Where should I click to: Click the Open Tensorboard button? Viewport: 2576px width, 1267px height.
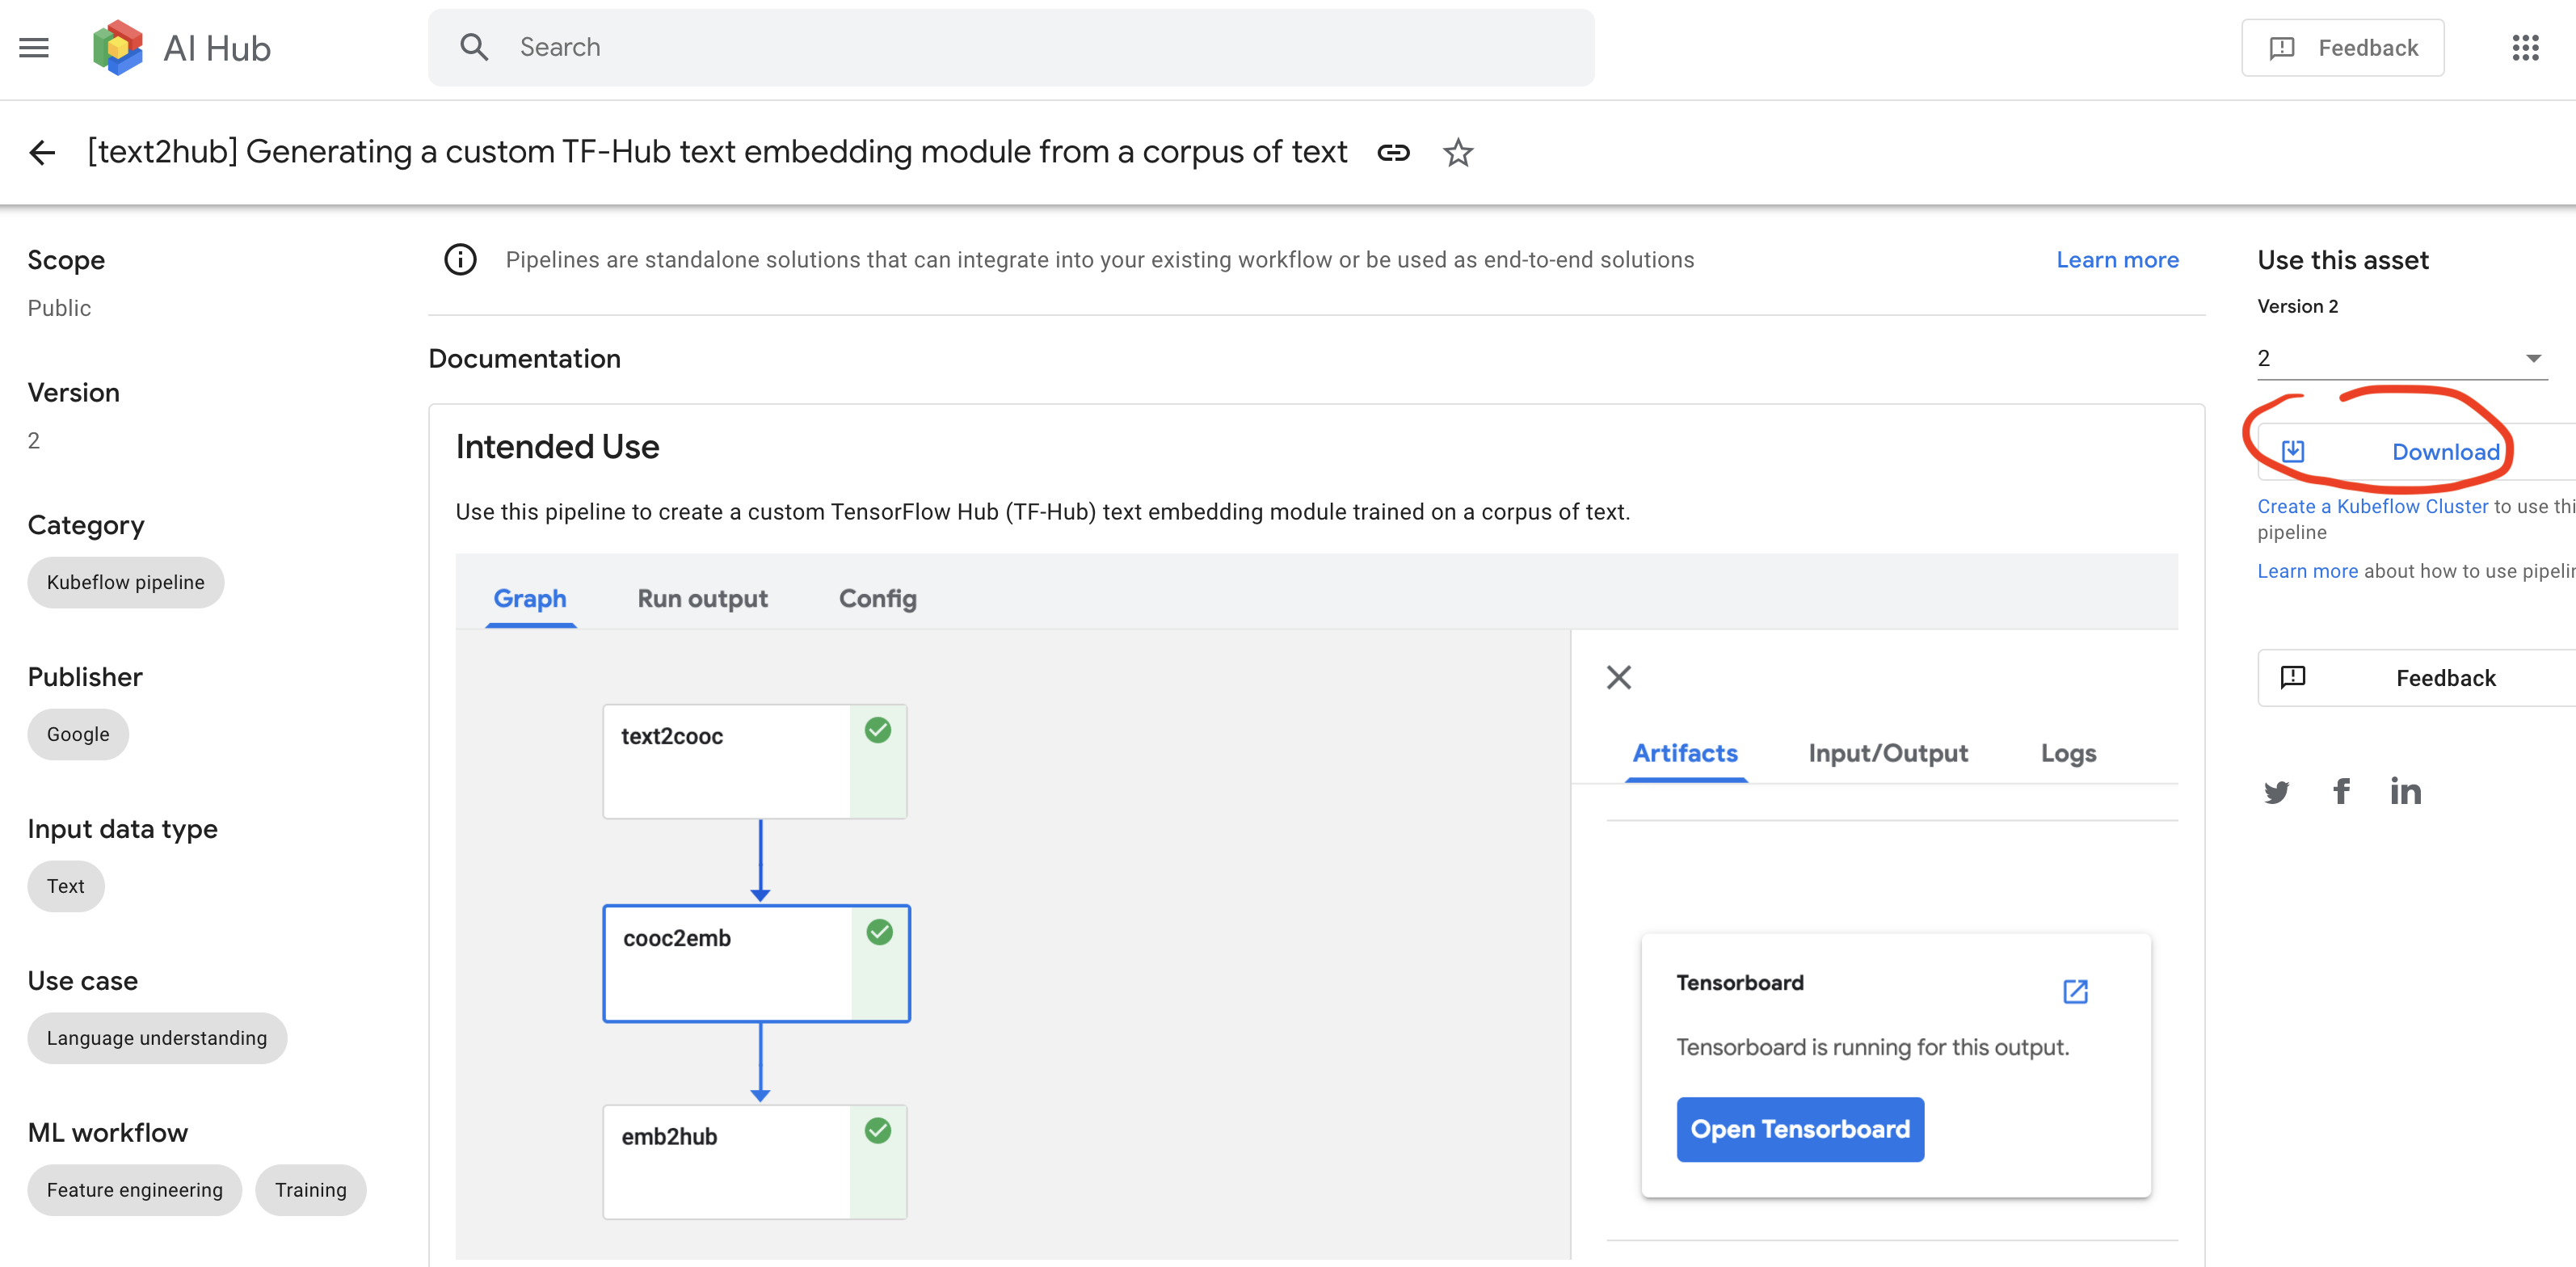coord(1799,1129)
